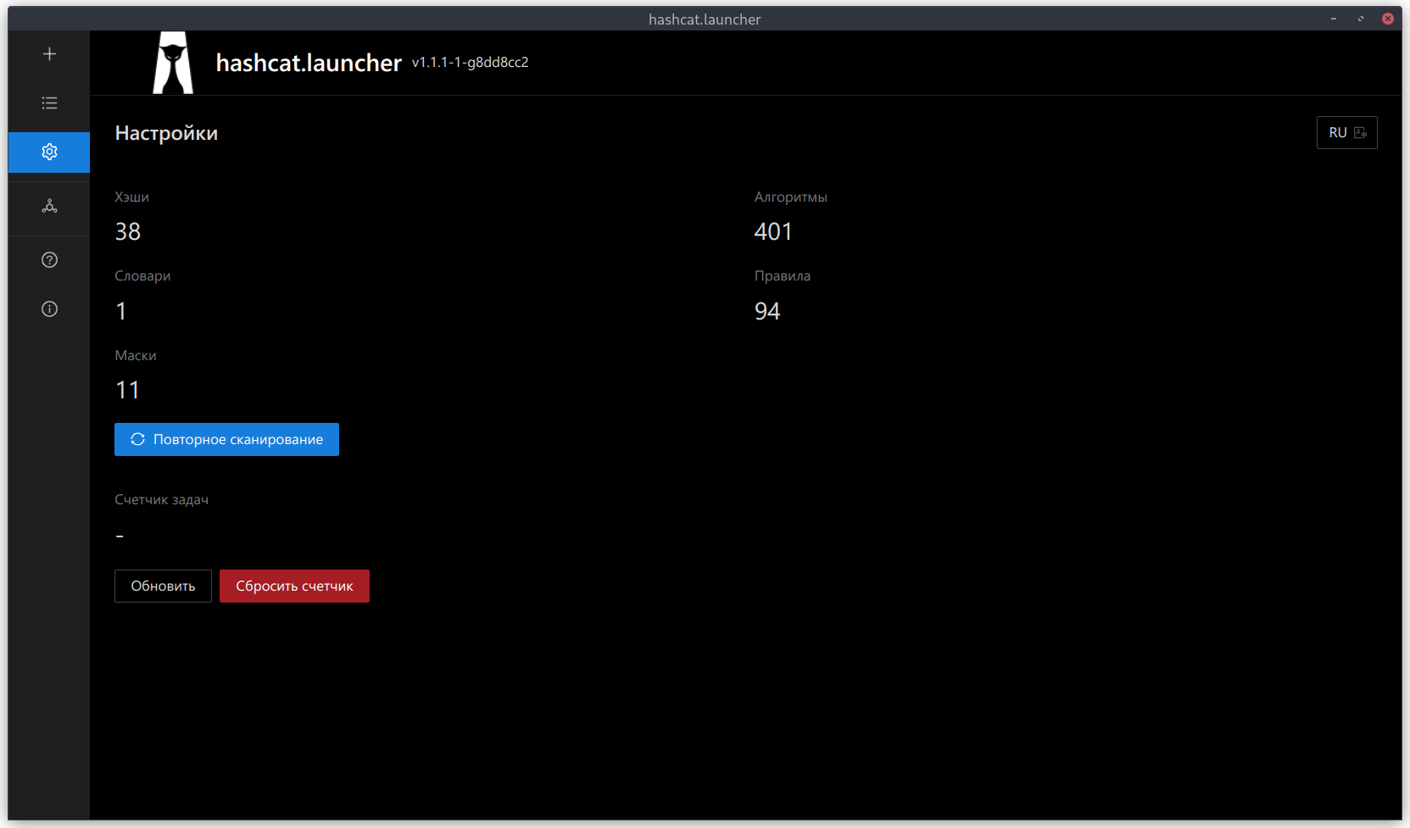Click Повторное сканирование button
Image resolution: width=1410 pixels, height=828 pixels.
226,440
